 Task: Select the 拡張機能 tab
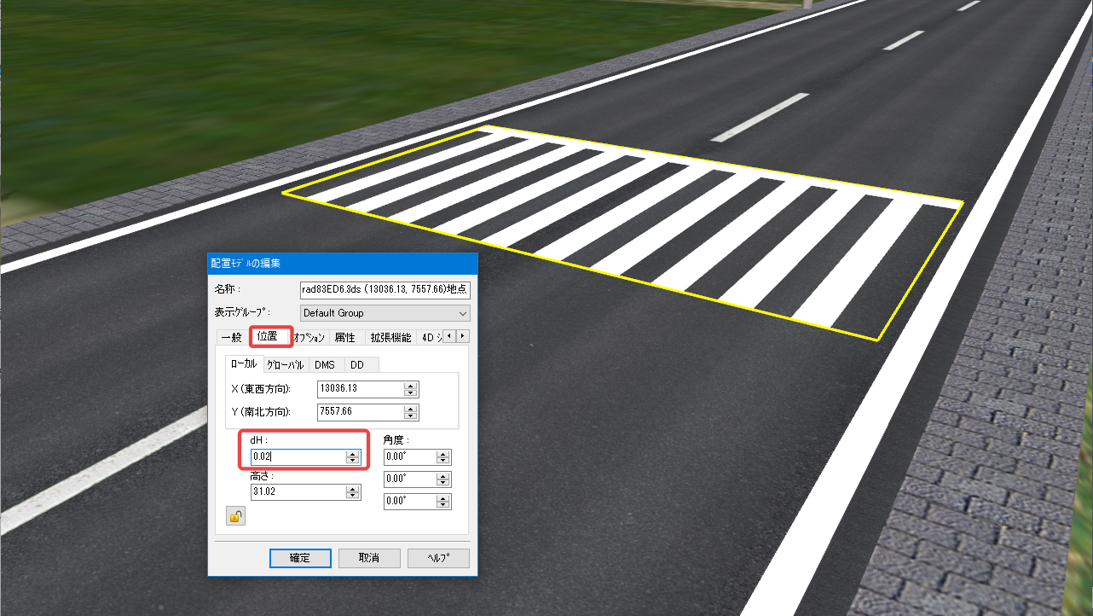pyautogui.click(x=390, y=337)
